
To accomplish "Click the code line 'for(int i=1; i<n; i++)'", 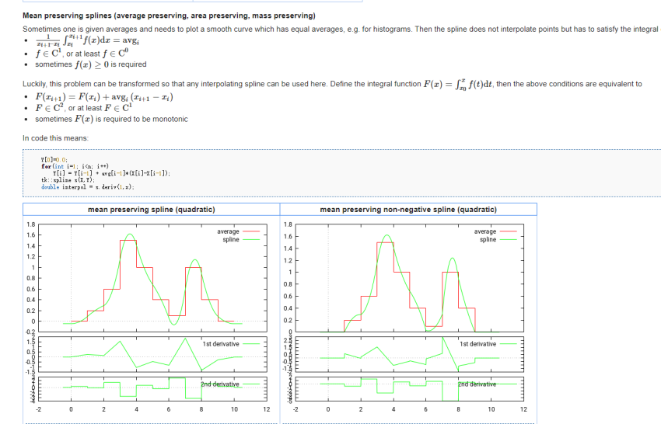I will pyautogui.click(x=75, y=166).
